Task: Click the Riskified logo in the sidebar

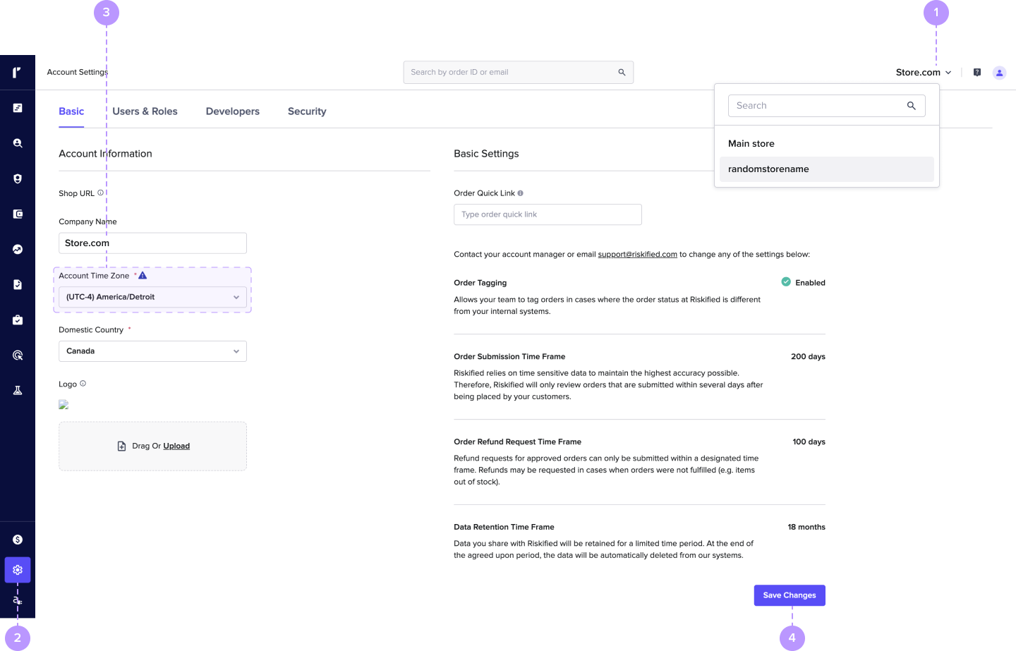Action: tap(17, 72)
